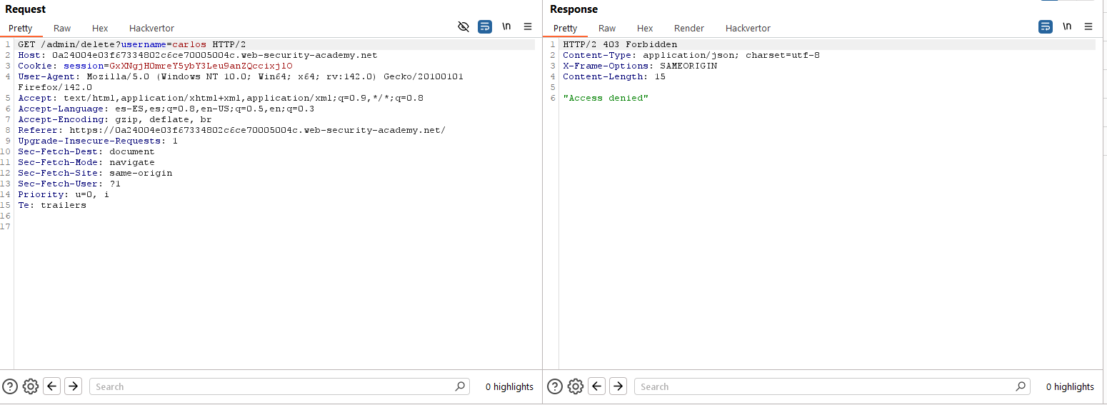
Task: Click the help icon below Response
Action: coord(554,386)
